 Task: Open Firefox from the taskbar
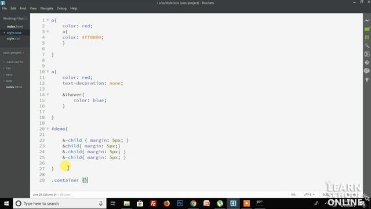click(x=166, y=203)
